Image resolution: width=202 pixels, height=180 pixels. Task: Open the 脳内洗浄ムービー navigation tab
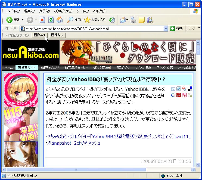tap(76, 67)
